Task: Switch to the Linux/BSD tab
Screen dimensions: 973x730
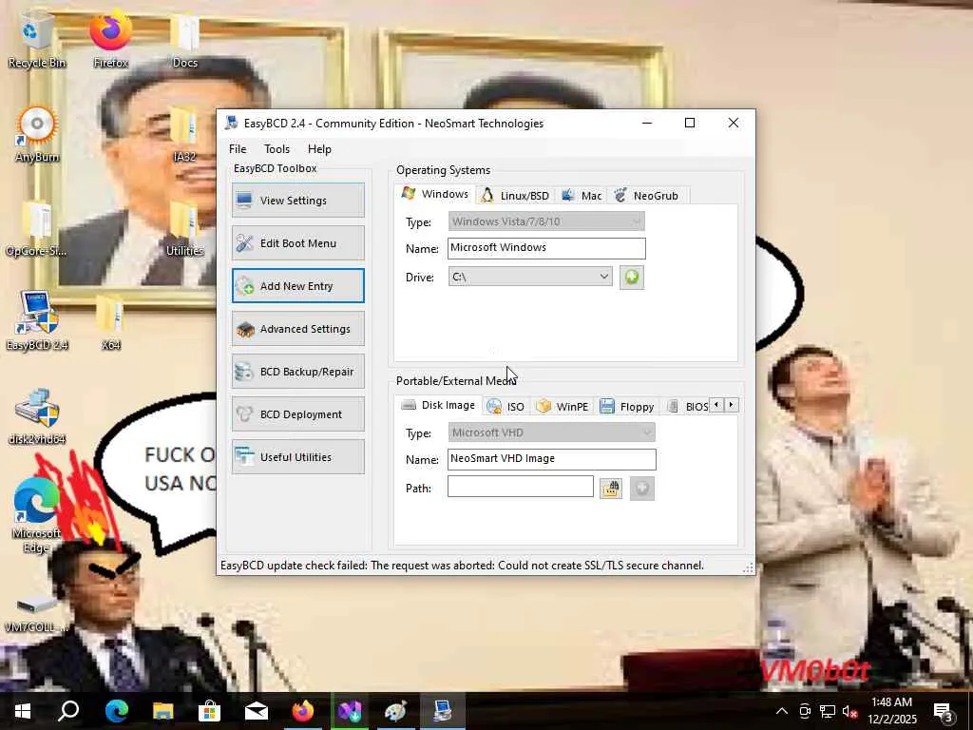Action: tap(515, 196)
